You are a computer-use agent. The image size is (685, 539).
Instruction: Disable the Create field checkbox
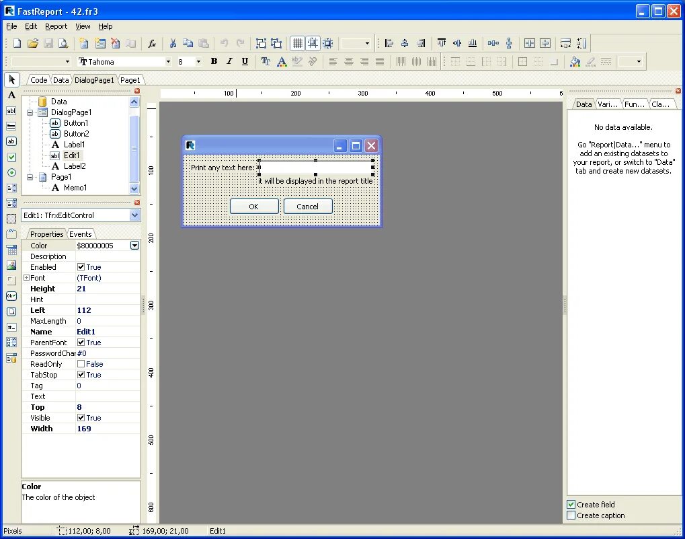(x=572, y=504)
